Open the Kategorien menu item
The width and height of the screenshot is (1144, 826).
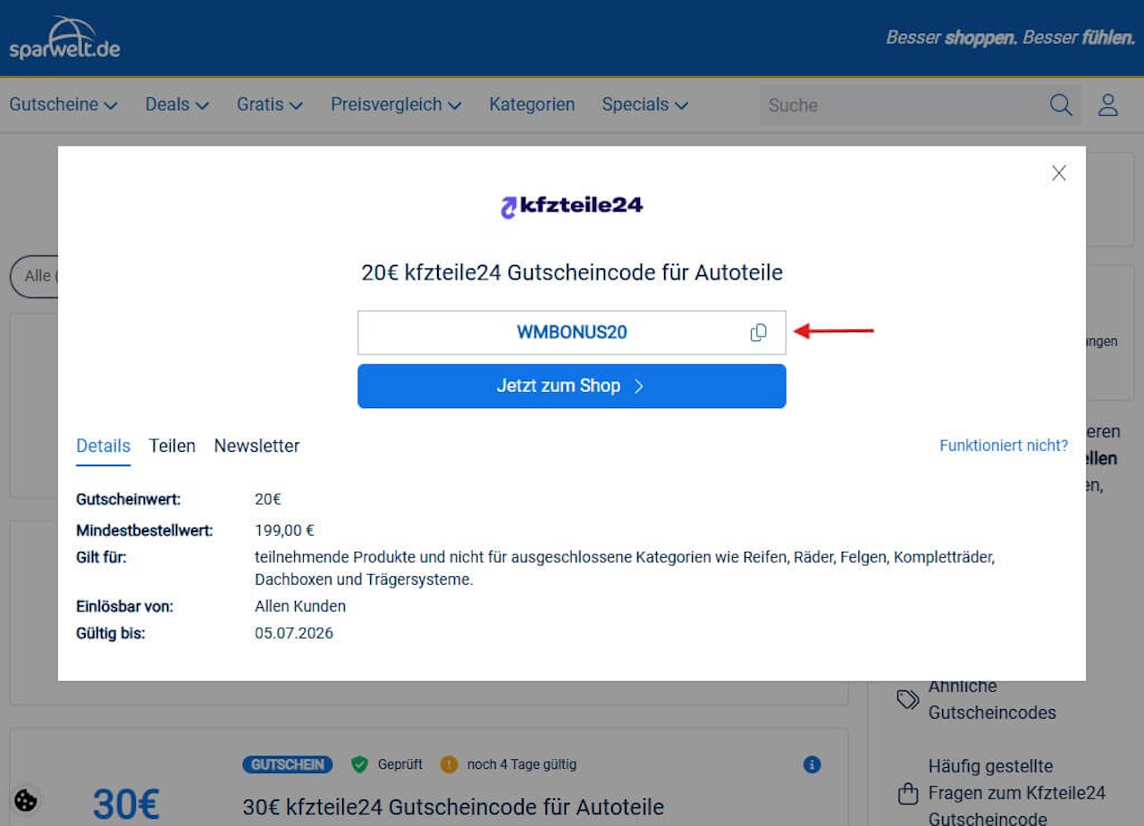[532, 104]
